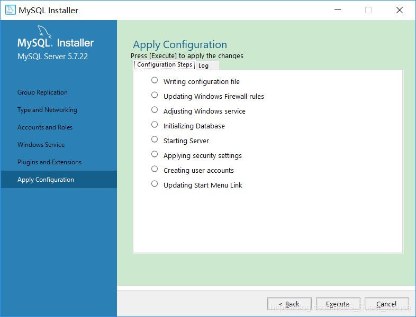Select the Updating Windows Firewall rules indicator
This screenshot has width=416, height=317.
[x=155, y=95]
